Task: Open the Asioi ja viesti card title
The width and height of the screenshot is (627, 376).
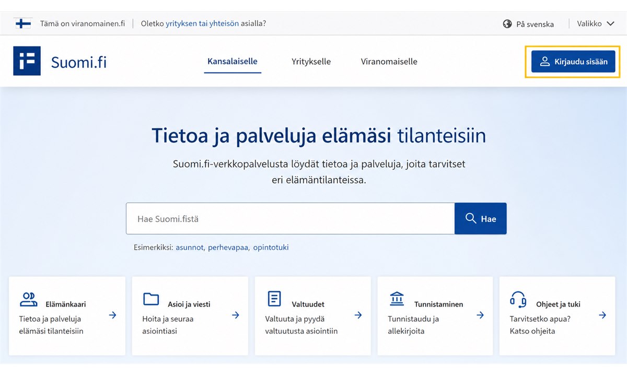Action: coord(189,304)
